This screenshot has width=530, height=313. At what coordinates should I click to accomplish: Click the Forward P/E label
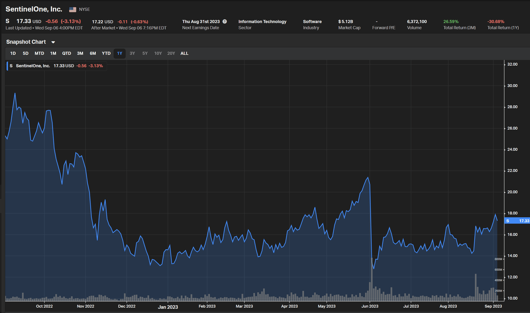(x=383, y=28)
